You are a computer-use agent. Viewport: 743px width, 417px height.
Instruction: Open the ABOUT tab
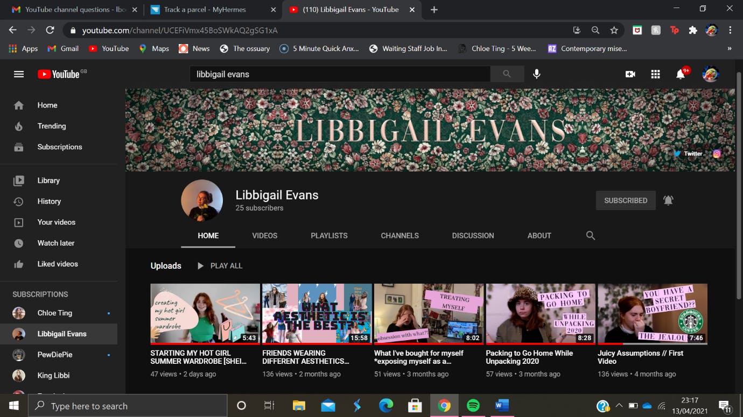tap(539, 235)
